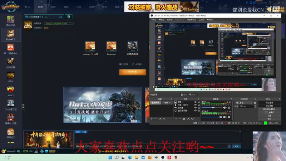
Task: Add a new scene with the plus icon
Action: pos(152,119)
